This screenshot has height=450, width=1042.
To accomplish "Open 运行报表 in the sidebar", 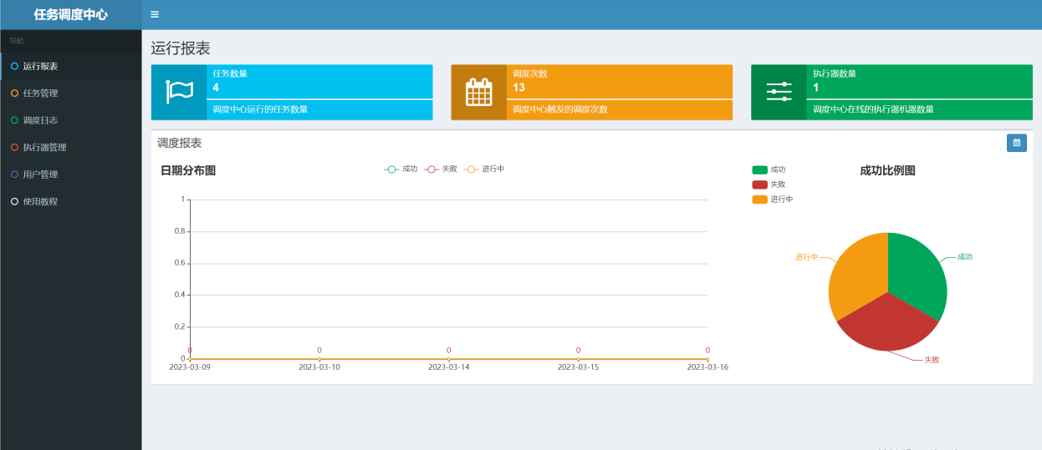I will (x=71, y=66).
